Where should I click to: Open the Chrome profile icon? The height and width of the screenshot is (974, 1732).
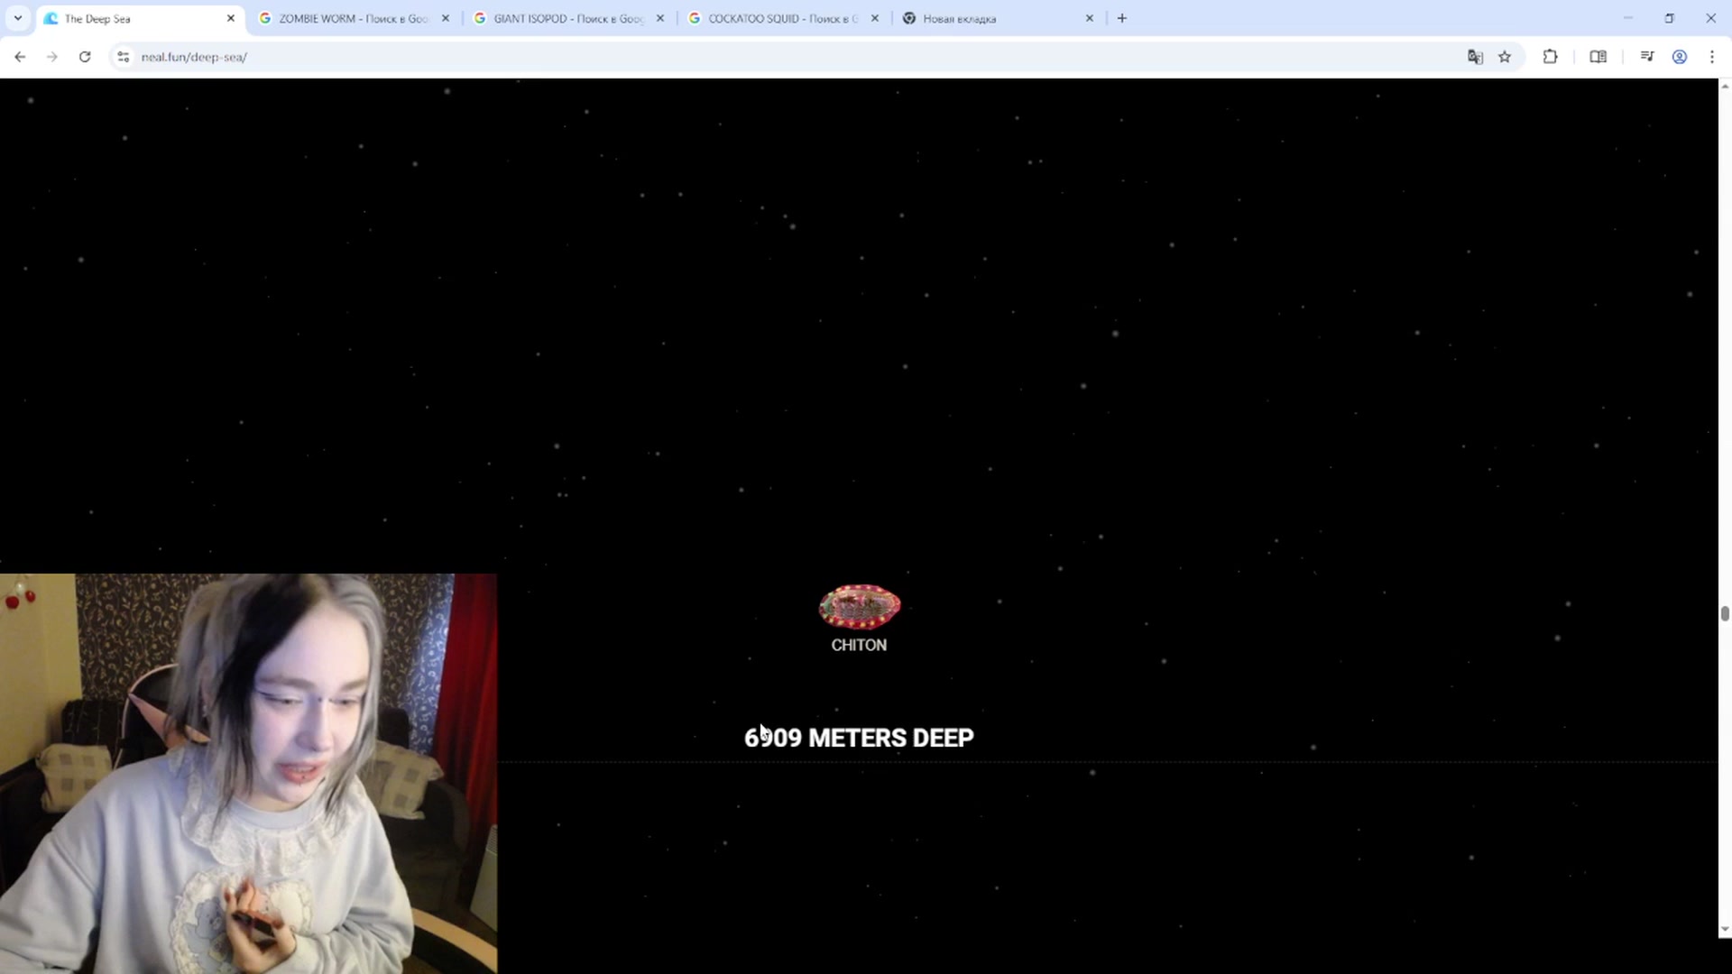point(1680,57)
